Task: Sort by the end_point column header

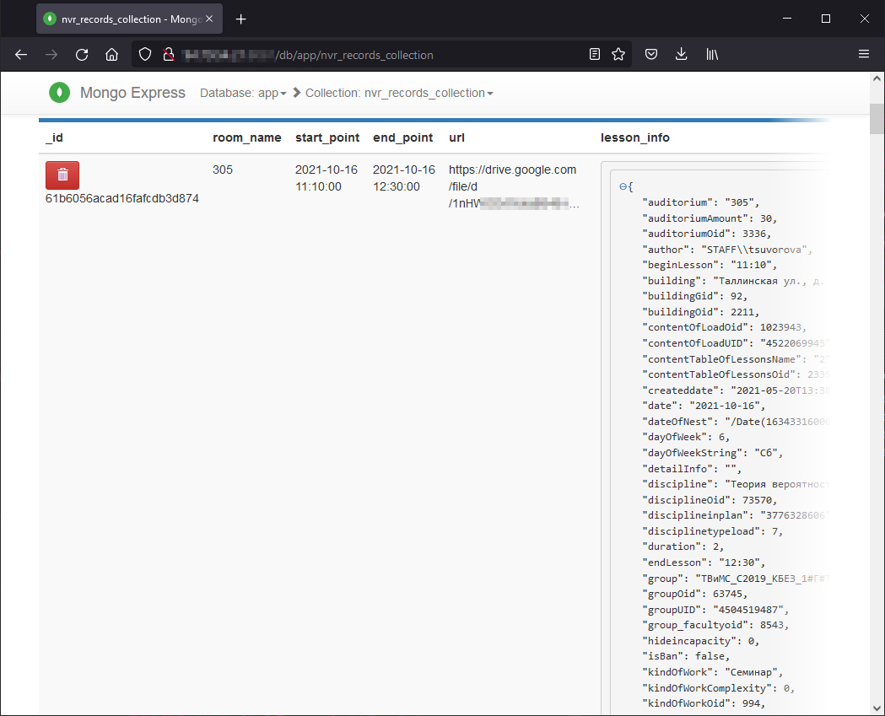Action: coord(403,137)
